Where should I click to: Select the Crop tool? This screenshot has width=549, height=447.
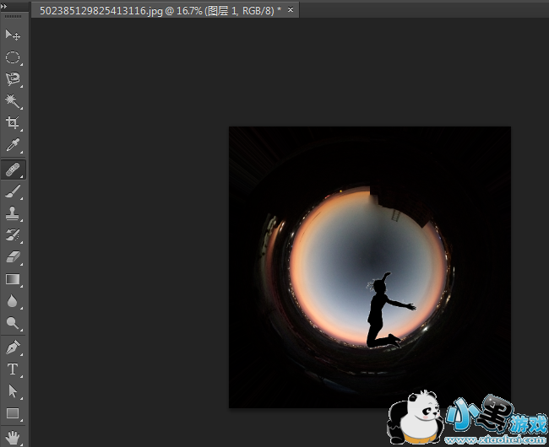coord(13,122)
